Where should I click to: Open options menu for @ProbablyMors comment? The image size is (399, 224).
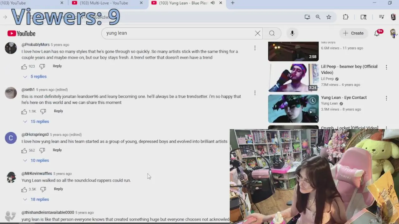coord(255,48)
